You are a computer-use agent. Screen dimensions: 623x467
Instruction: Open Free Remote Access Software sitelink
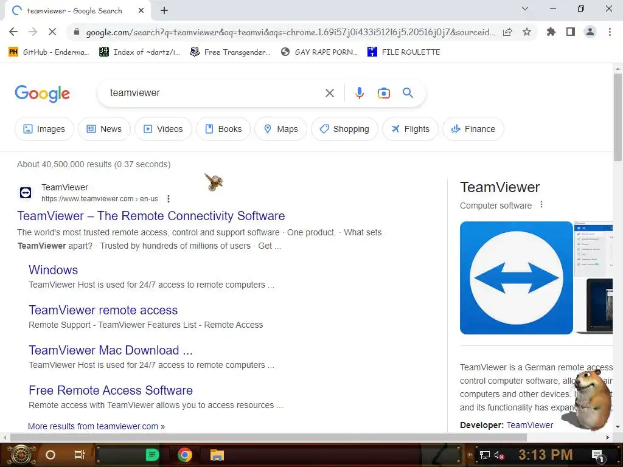click(x=111, y=390)
